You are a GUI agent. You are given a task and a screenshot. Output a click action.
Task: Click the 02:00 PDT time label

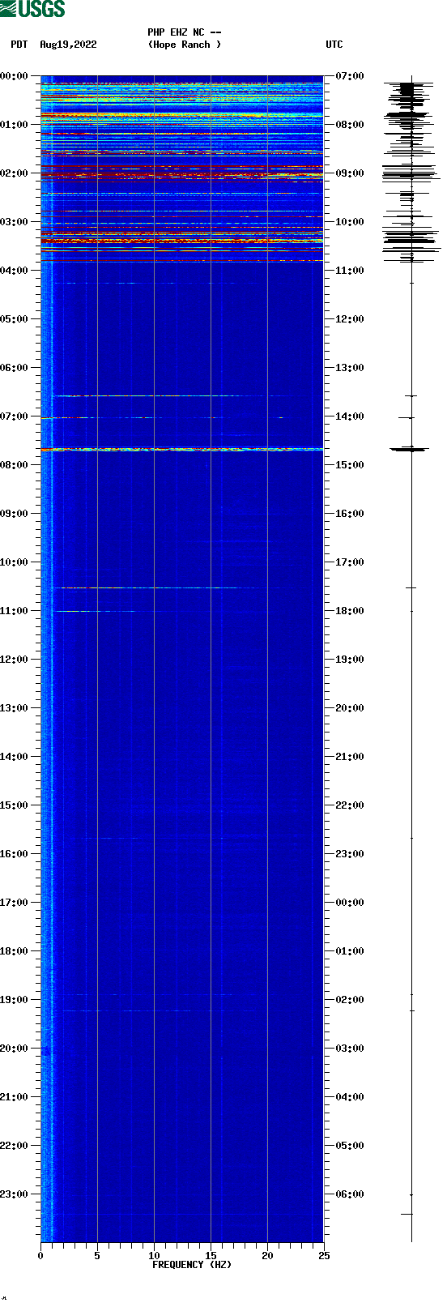tap(14, 173)
